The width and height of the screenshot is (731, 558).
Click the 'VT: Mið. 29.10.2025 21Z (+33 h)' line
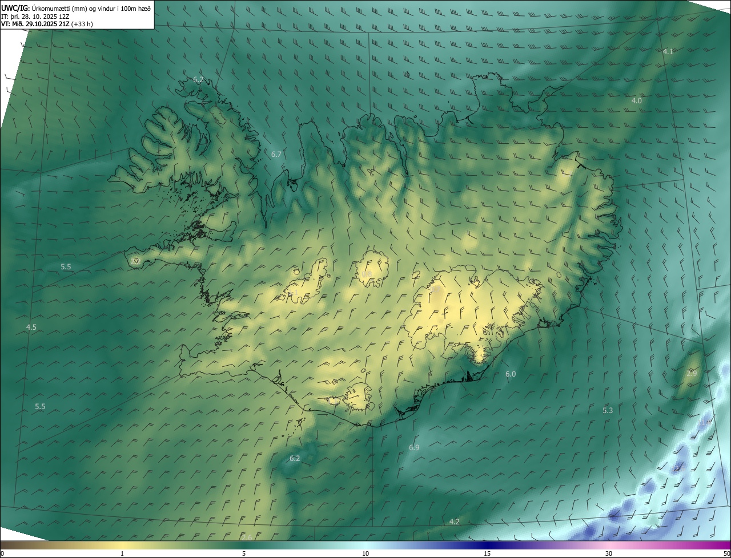(47, 24)
